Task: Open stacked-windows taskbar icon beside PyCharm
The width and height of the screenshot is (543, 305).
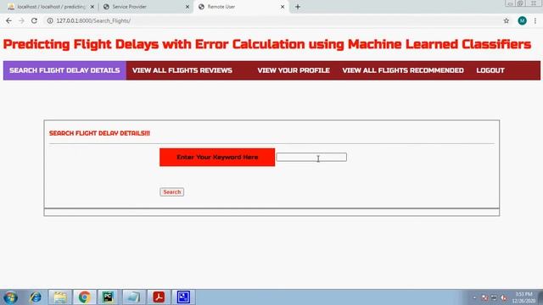Action: click(x=133, y=297)
